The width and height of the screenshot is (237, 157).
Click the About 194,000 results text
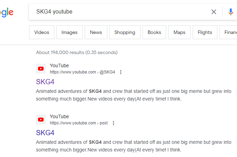point(77,53)
